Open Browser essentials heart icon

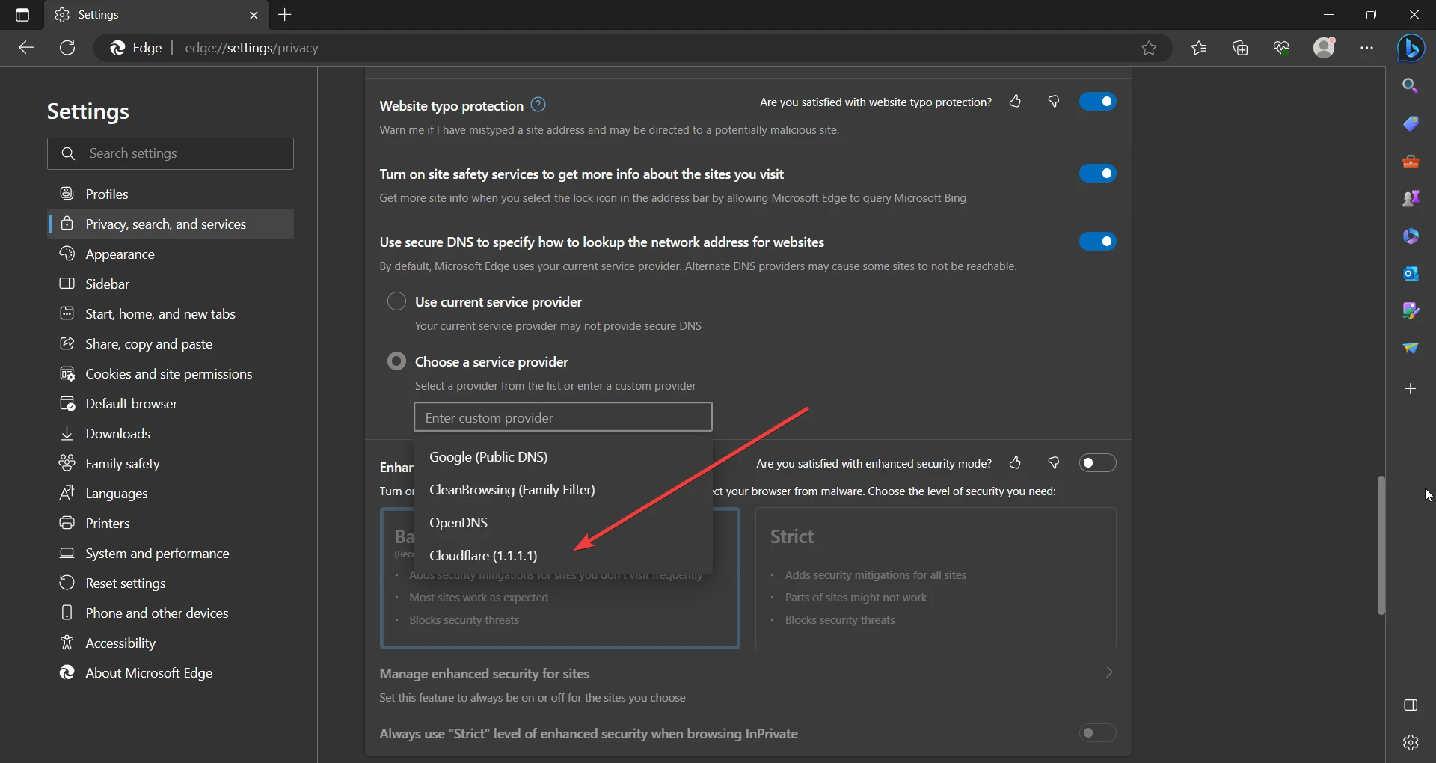tap(1281, 48)
